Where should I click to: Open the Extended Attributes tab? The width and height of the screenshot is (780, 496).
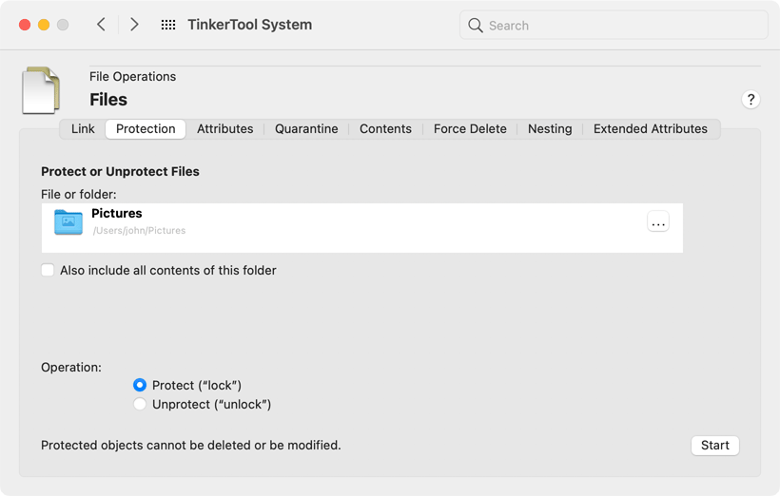pyautogui.click(x=651, y=128)
